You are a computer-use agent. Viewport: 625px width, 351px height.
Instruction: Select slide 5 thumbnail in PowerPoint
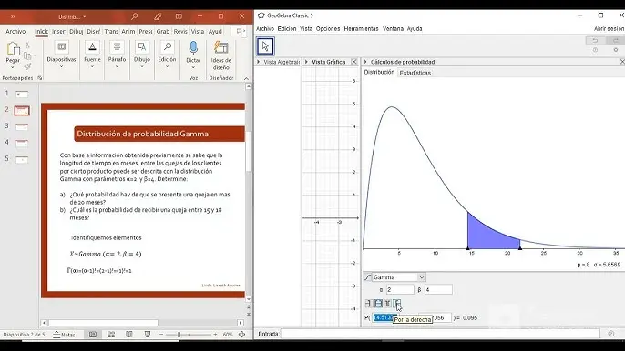click(22, 159)
